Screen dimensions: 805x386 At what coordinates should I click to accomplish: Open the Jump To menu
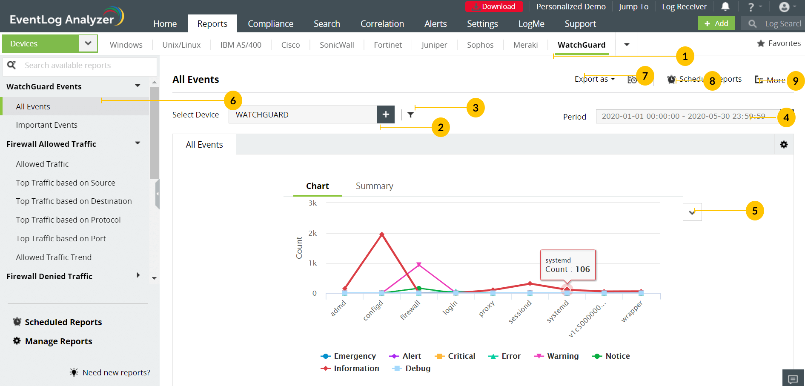633,6
